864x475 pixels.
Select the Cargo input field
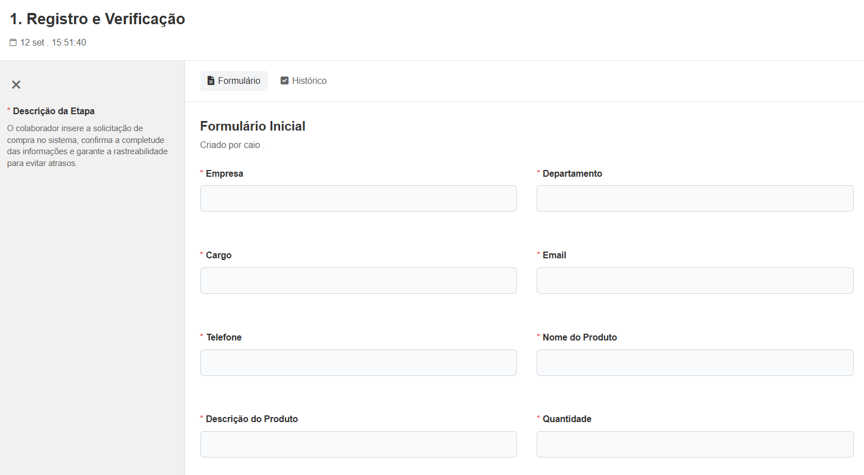[x=358, y=280]
